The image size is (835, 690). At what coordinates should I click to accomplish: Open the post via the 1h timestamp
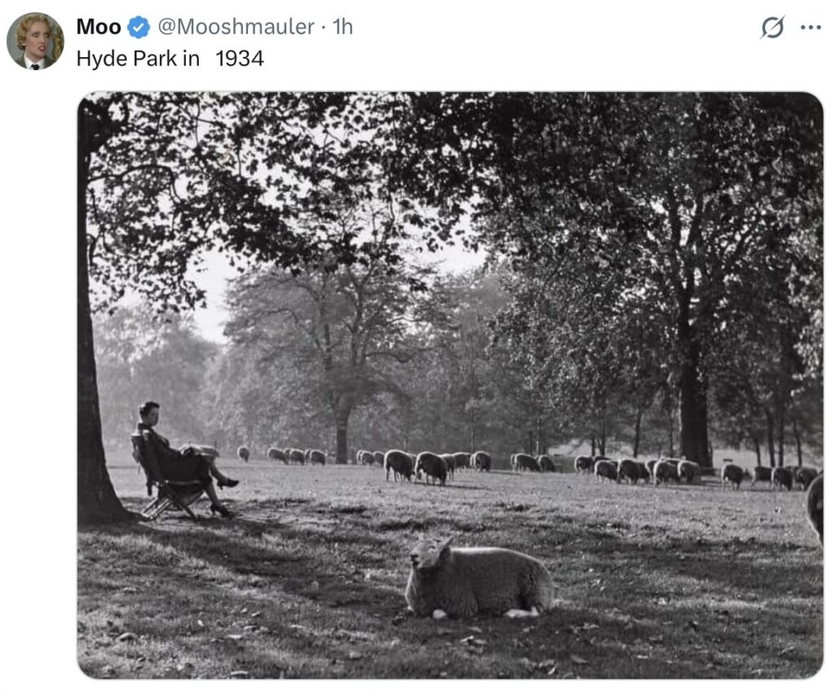click(x=342, y=27)
